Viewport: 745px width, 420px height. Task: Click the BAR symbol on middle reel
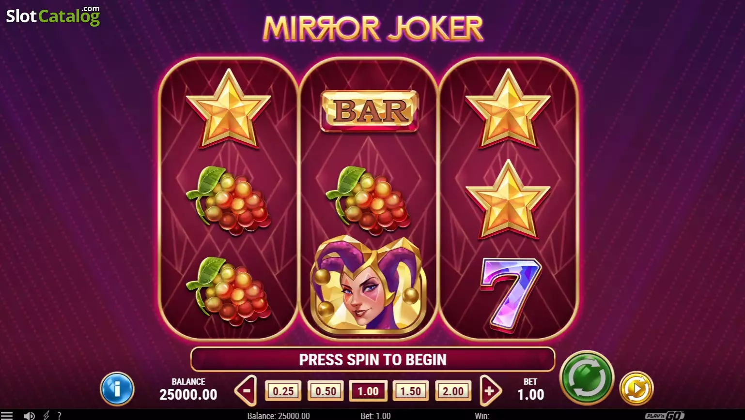369,111
